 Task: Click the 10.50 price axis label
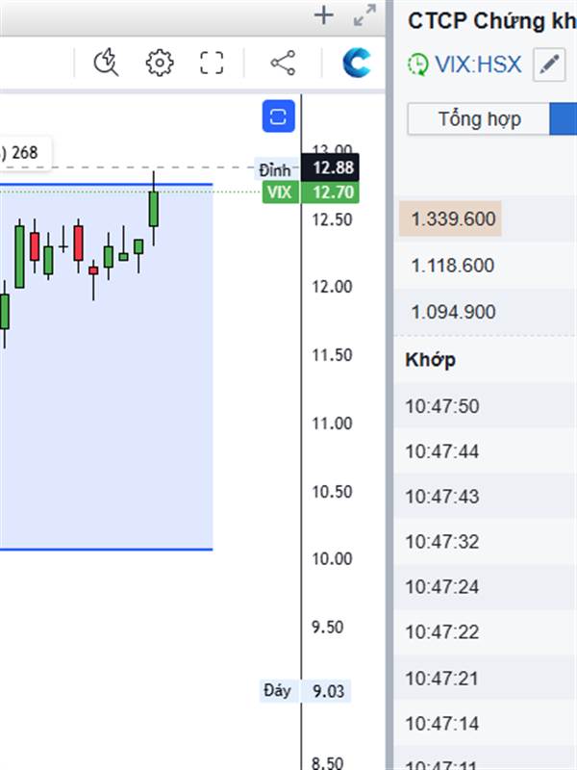pyautogui.click(x=332, y=492)
